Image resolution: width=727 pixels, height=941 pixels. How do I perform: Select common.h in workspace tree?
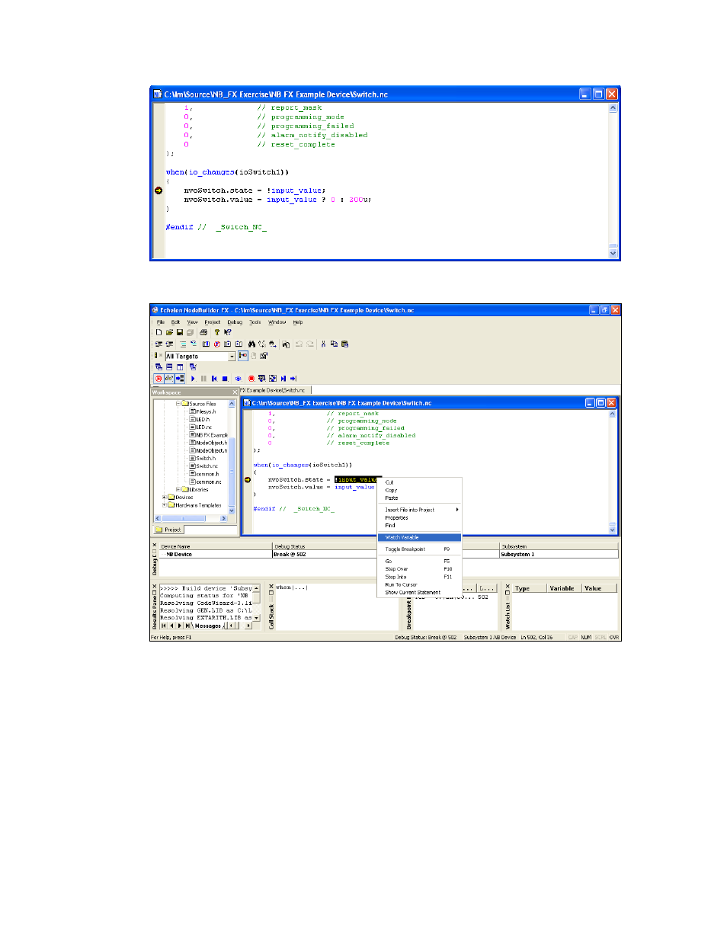207,473
